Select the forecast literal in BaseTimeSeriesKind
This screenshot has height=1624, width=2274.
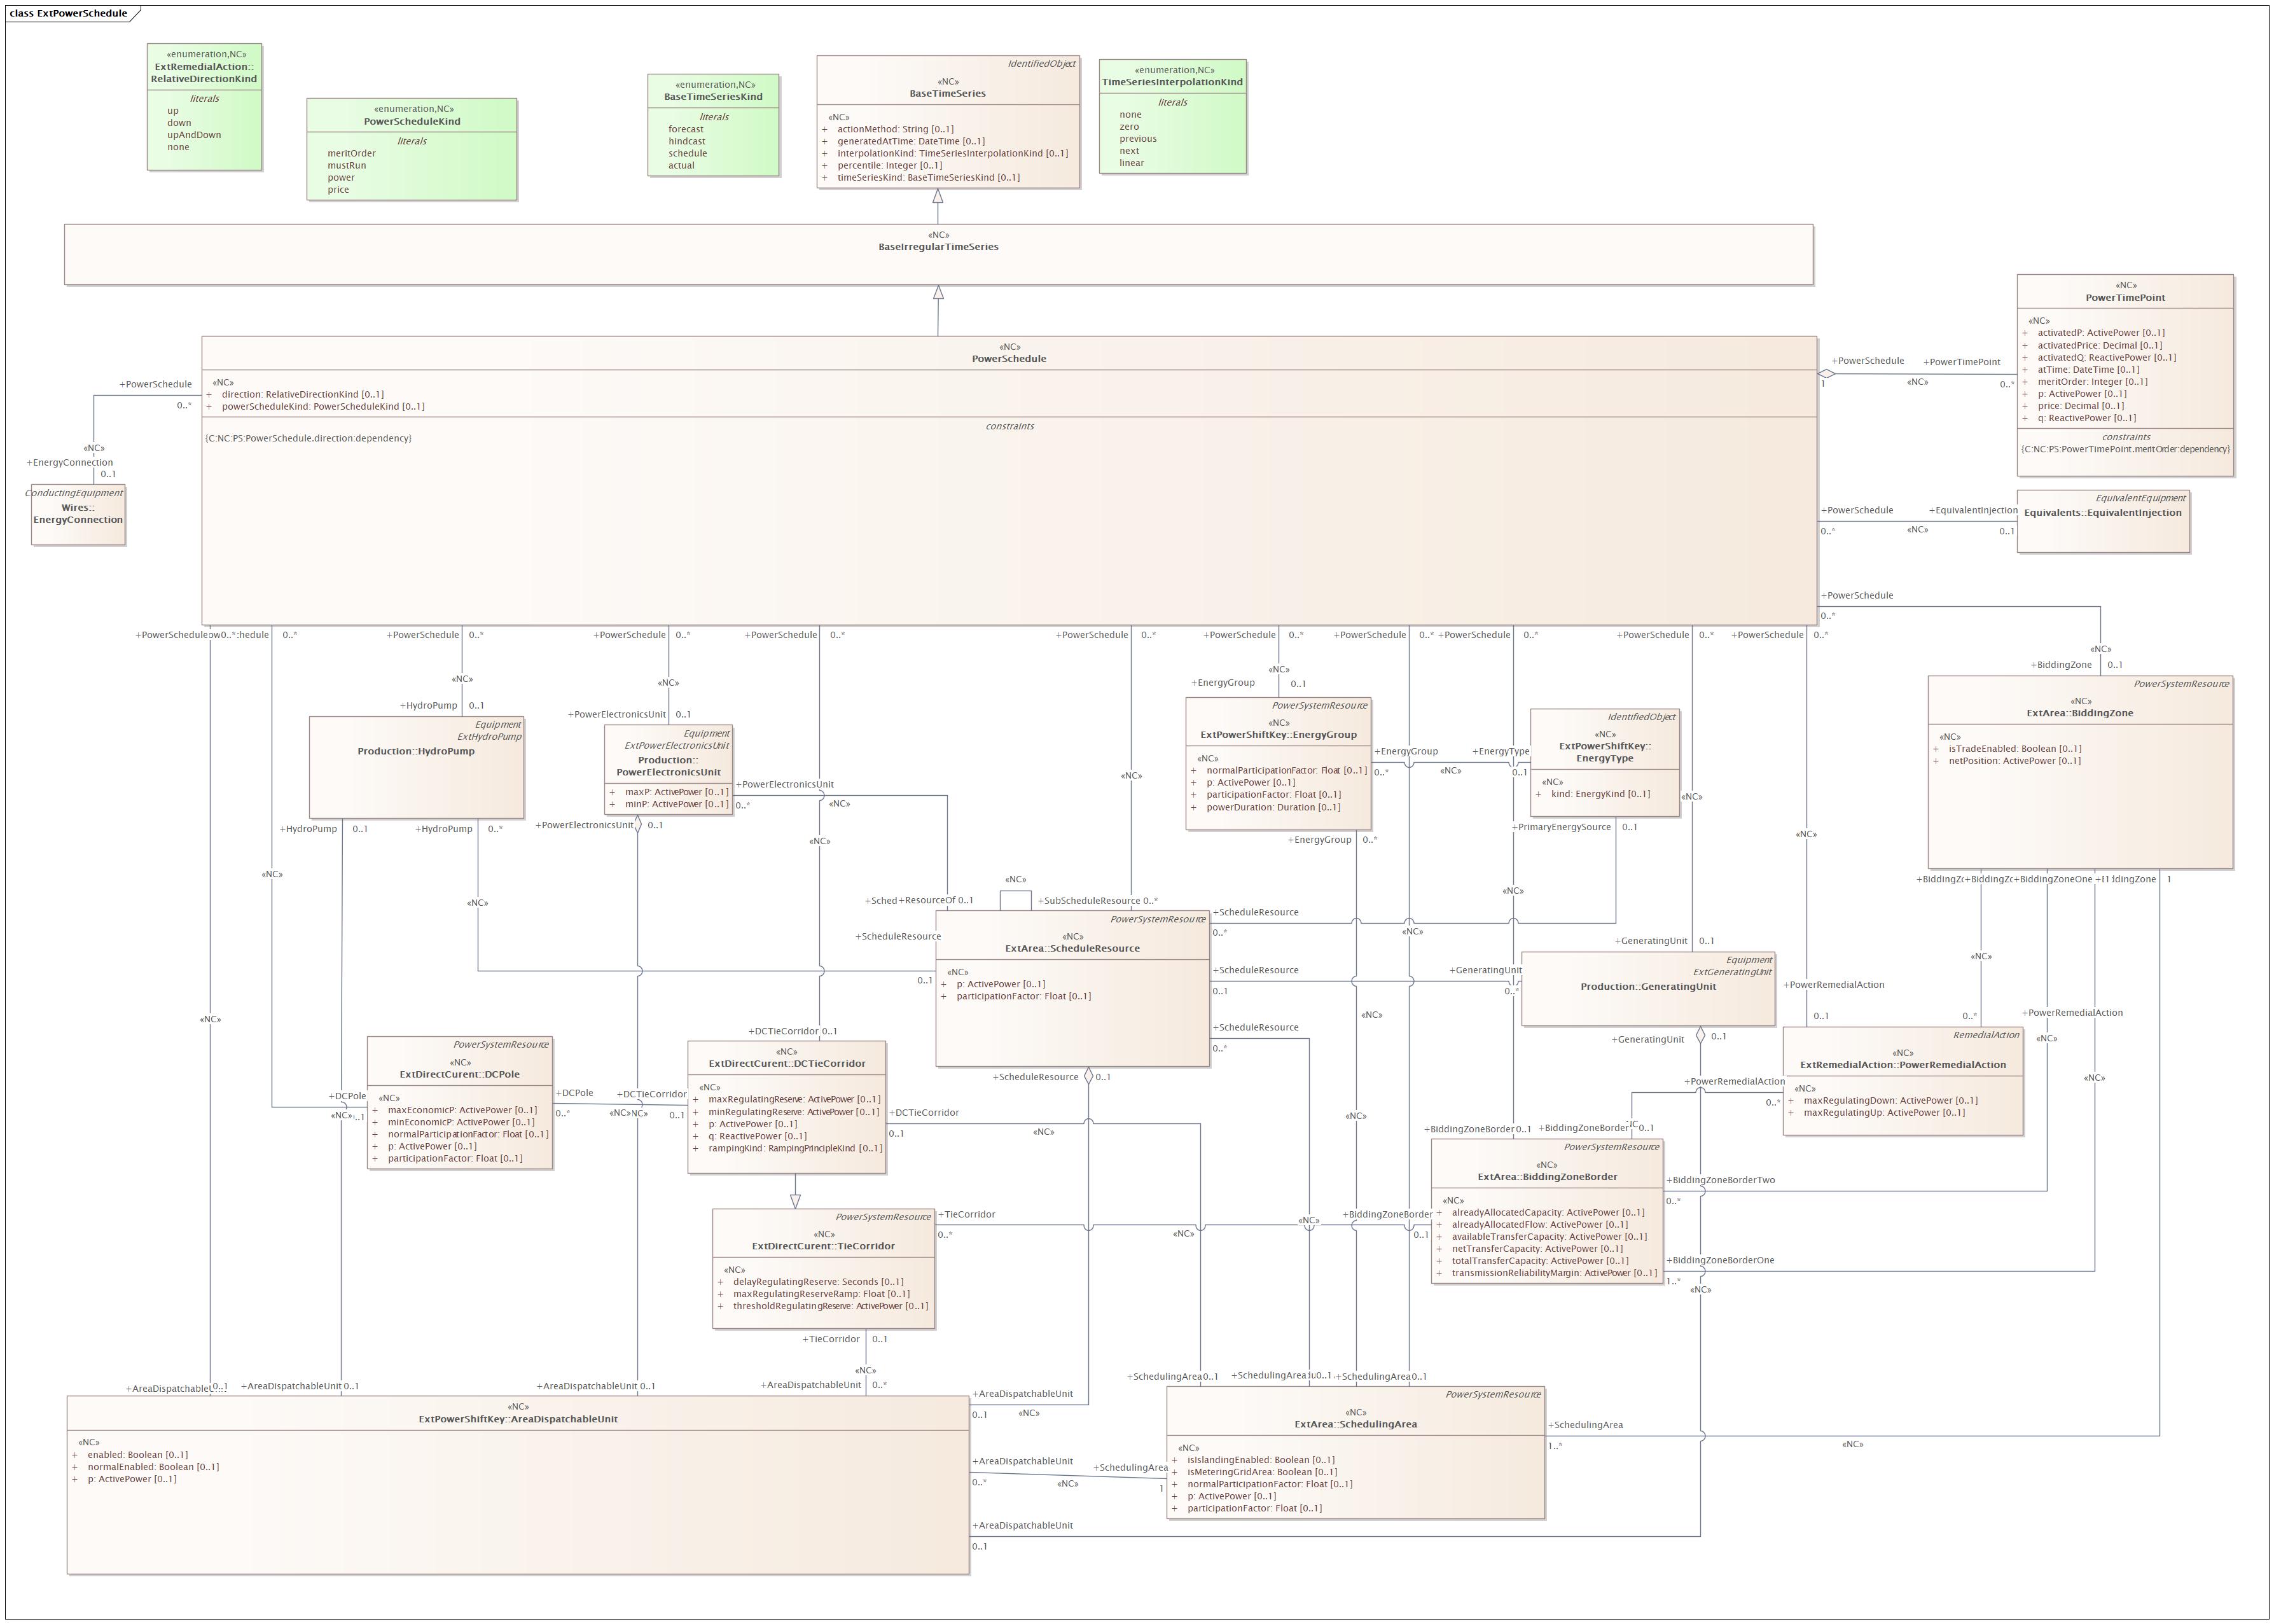pos(686,130)
